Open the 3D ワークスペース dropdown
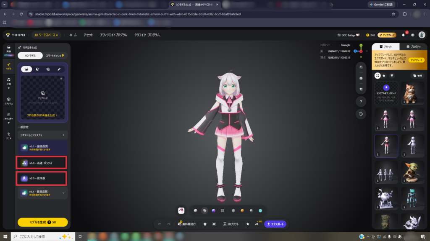 point(46,35)
